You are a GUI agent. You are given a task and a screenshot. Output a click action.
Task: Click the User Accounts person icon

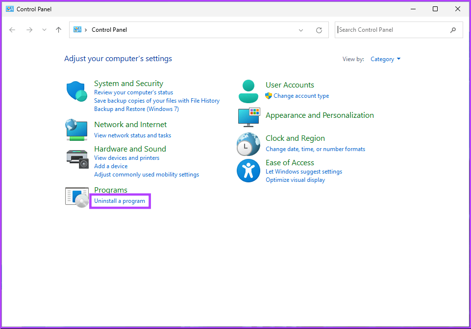coord(248,91)
